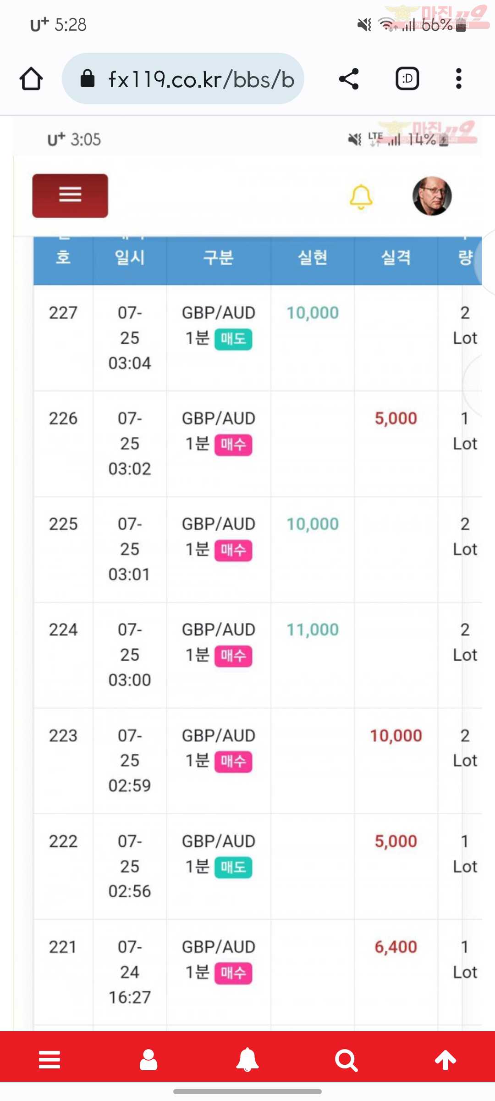Tap the share icon in browser toolbar
This screenshot has height=1101, width=495.
[x=349, y=78]
